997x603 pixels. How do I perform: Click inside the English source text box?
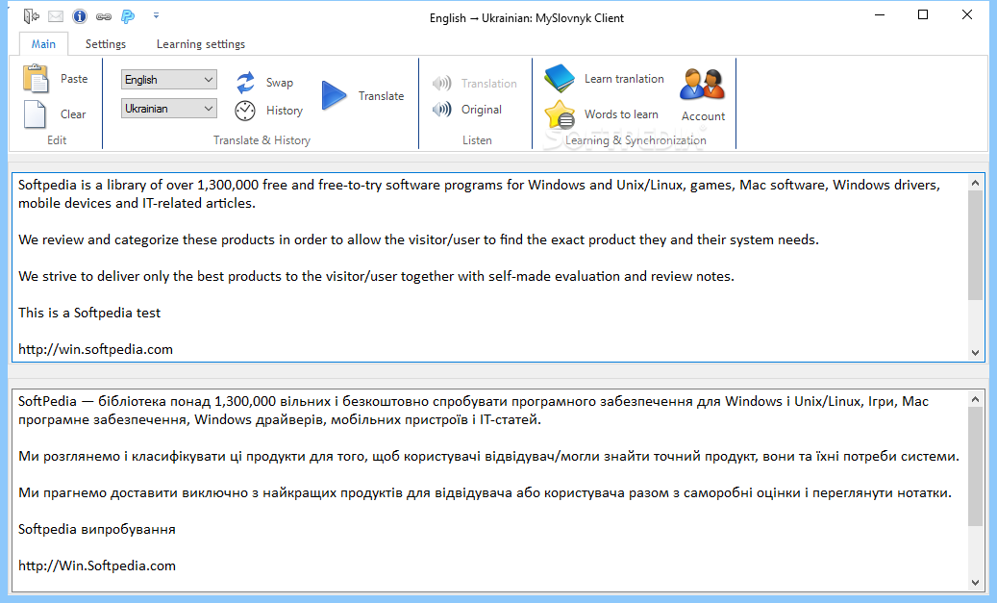click(x=489, y=267)
